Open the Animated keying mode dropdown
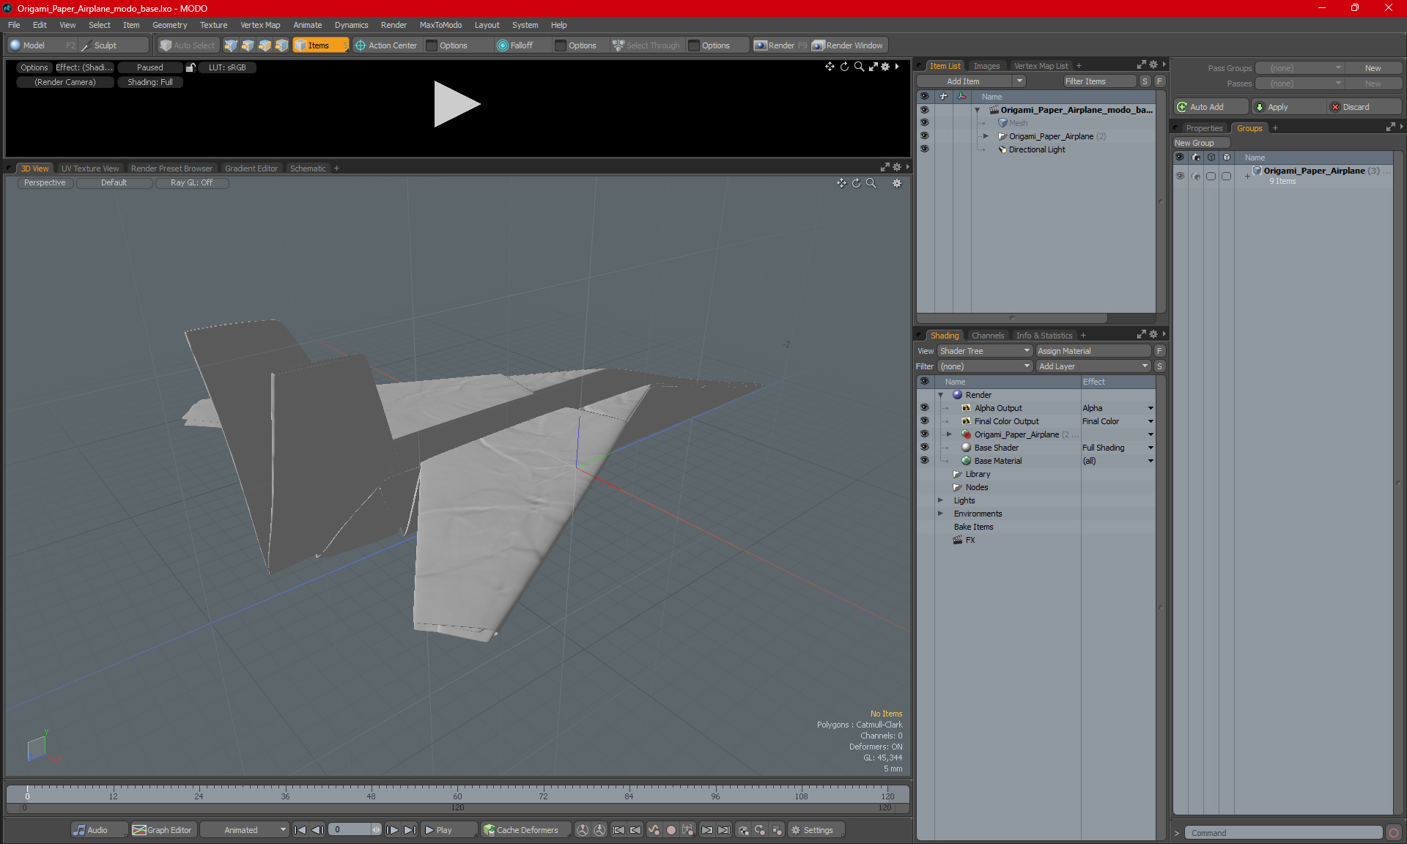1407x844 pixels. point(245,830)
